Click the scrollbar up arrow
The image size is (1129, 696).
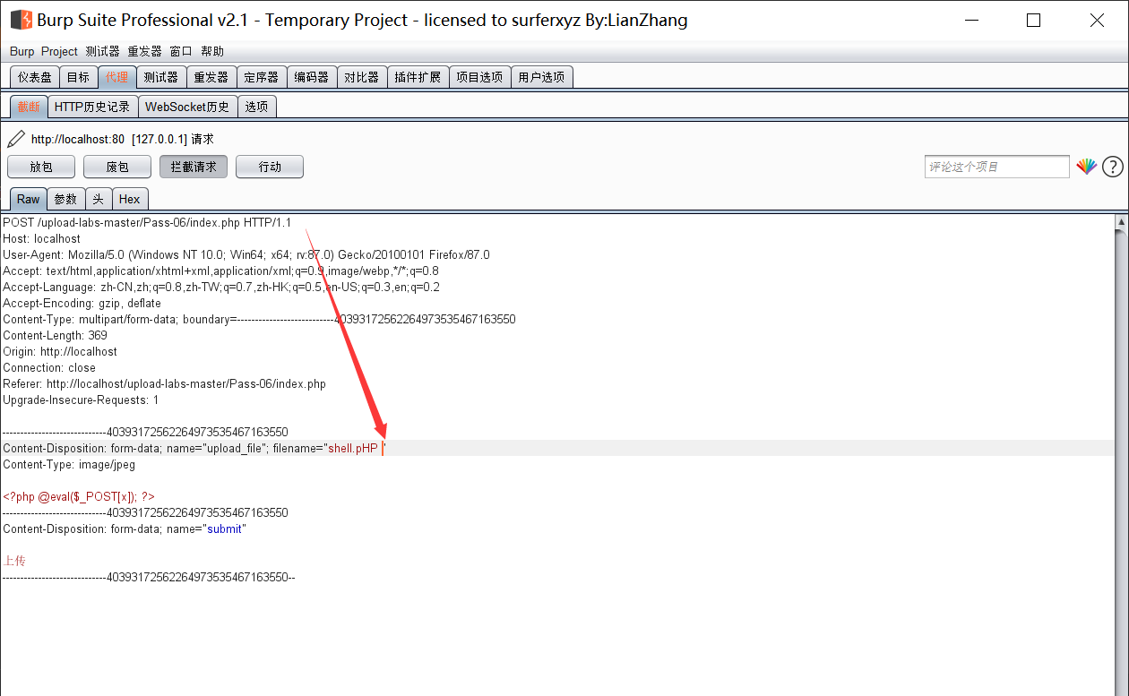pyautogui.click(x=1121, y=221)
